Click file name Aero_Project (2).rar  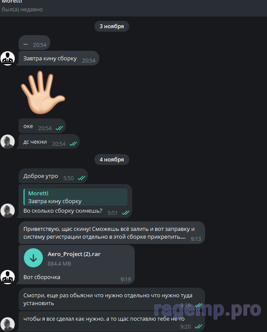[74, 254]
